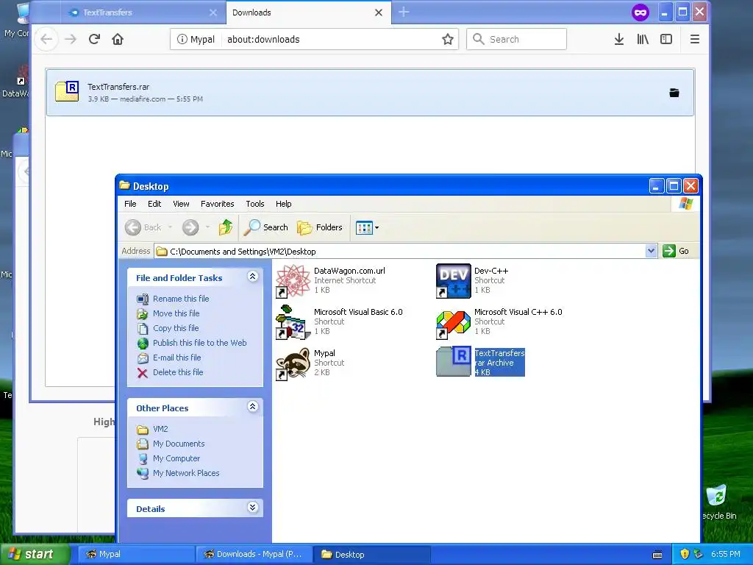Viewport: 753px width, 565px height.
Task: Open the Edit menu in Desktop window
Action: (x=154, y=204)
